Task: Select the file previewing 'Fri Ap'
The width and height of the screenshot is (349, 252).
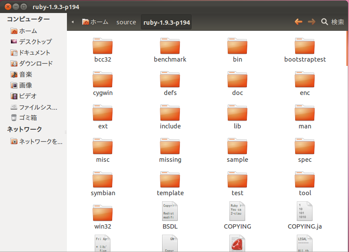Action: pyautogui.click(x=103, y=243)
